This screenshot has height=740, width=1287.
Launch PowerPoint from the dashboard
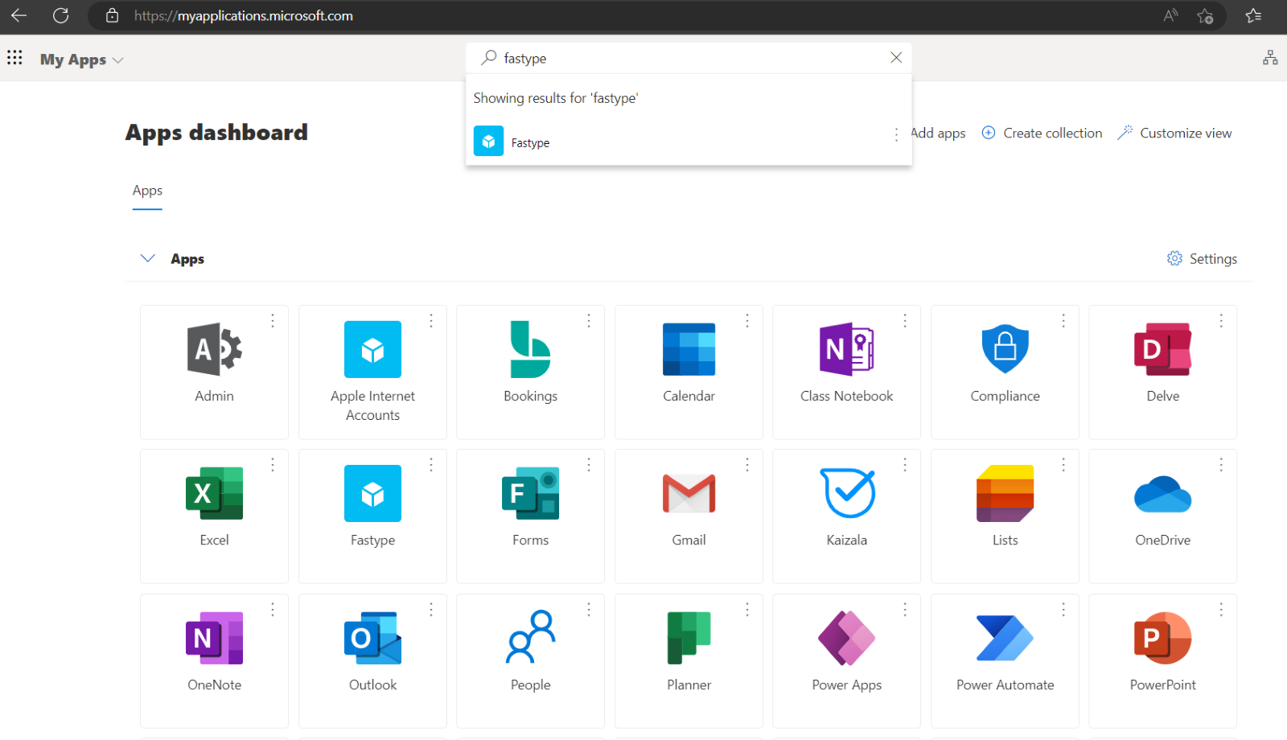(x=1162, y=660)
